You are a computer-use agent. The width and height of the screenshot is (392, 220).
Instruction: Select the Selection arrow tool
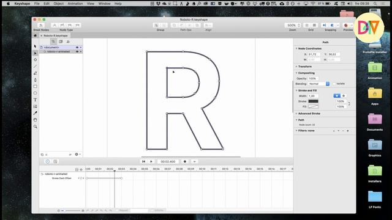[x=36, y=46]
